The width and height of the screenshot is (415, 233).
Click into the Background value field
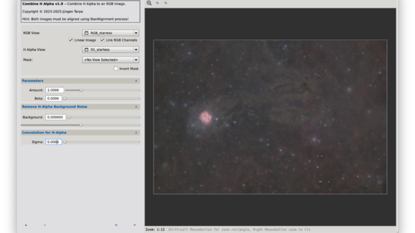pyautogui.click(x=56, y=117)
